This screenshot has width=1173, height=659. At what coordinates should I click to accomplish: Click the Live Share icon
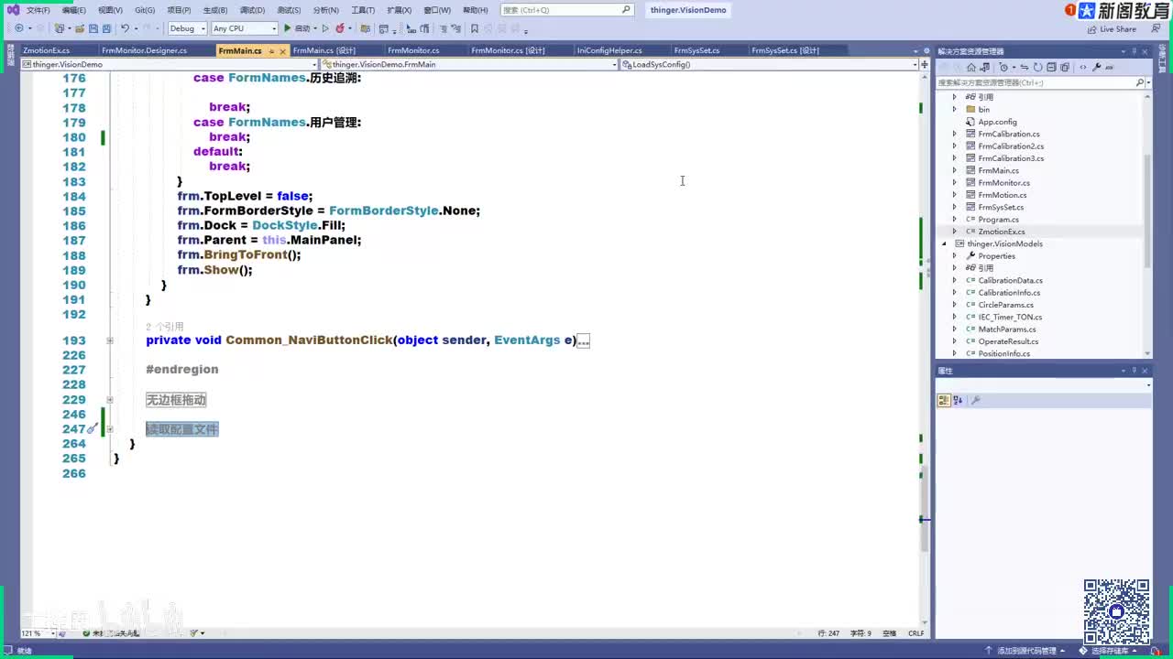[x=1092, y=29]
